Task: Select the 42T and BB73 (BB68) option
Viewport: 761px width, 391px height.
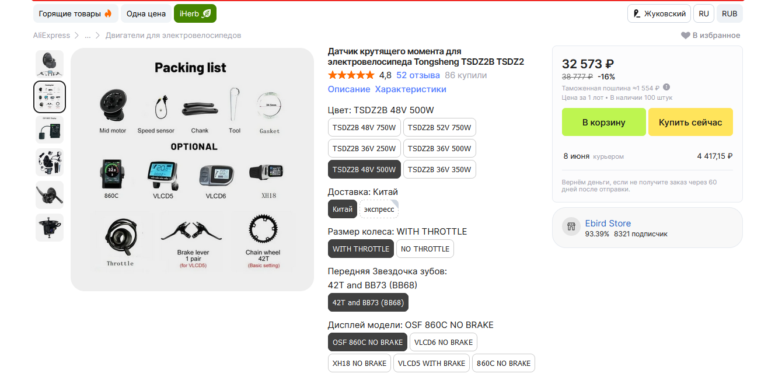Action: [368, 302]
